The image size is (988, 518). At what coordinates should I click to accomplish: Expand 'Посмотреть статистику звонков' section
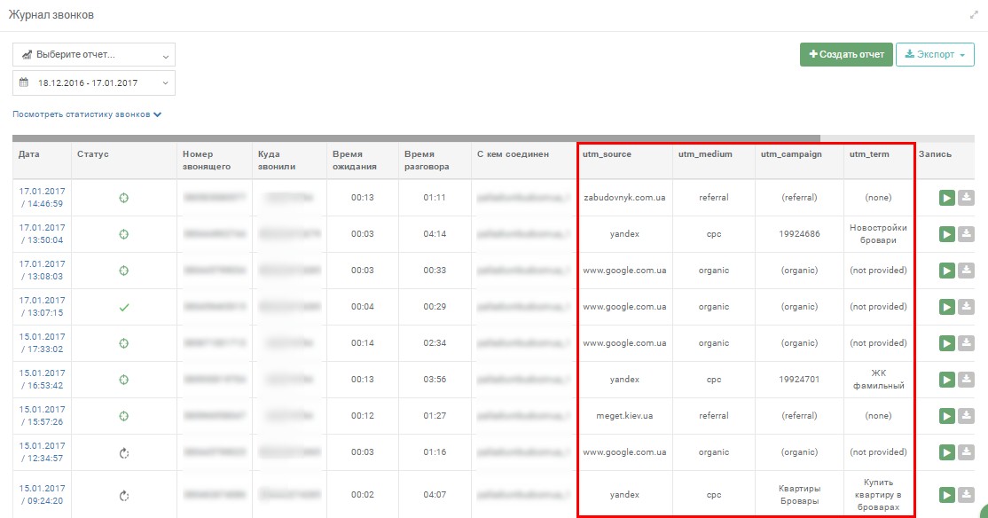87,114
